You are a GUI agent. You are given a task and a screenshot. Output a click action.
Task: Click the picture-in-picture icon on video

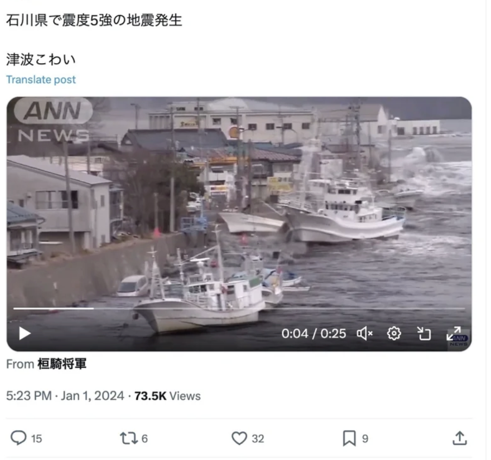pos(424,334)
